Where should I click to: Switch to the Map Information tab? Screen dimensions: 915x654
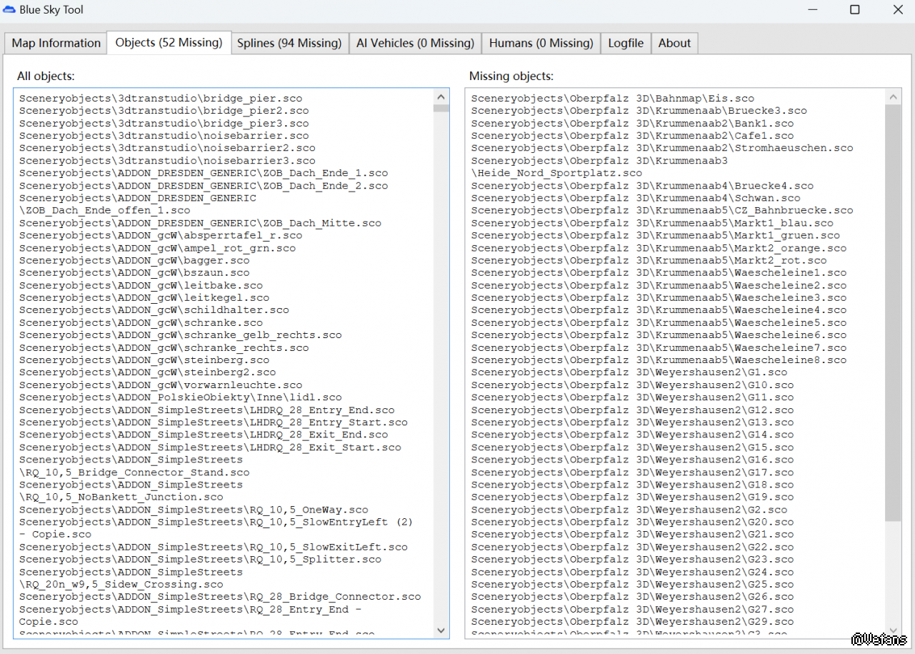[56, 43]
